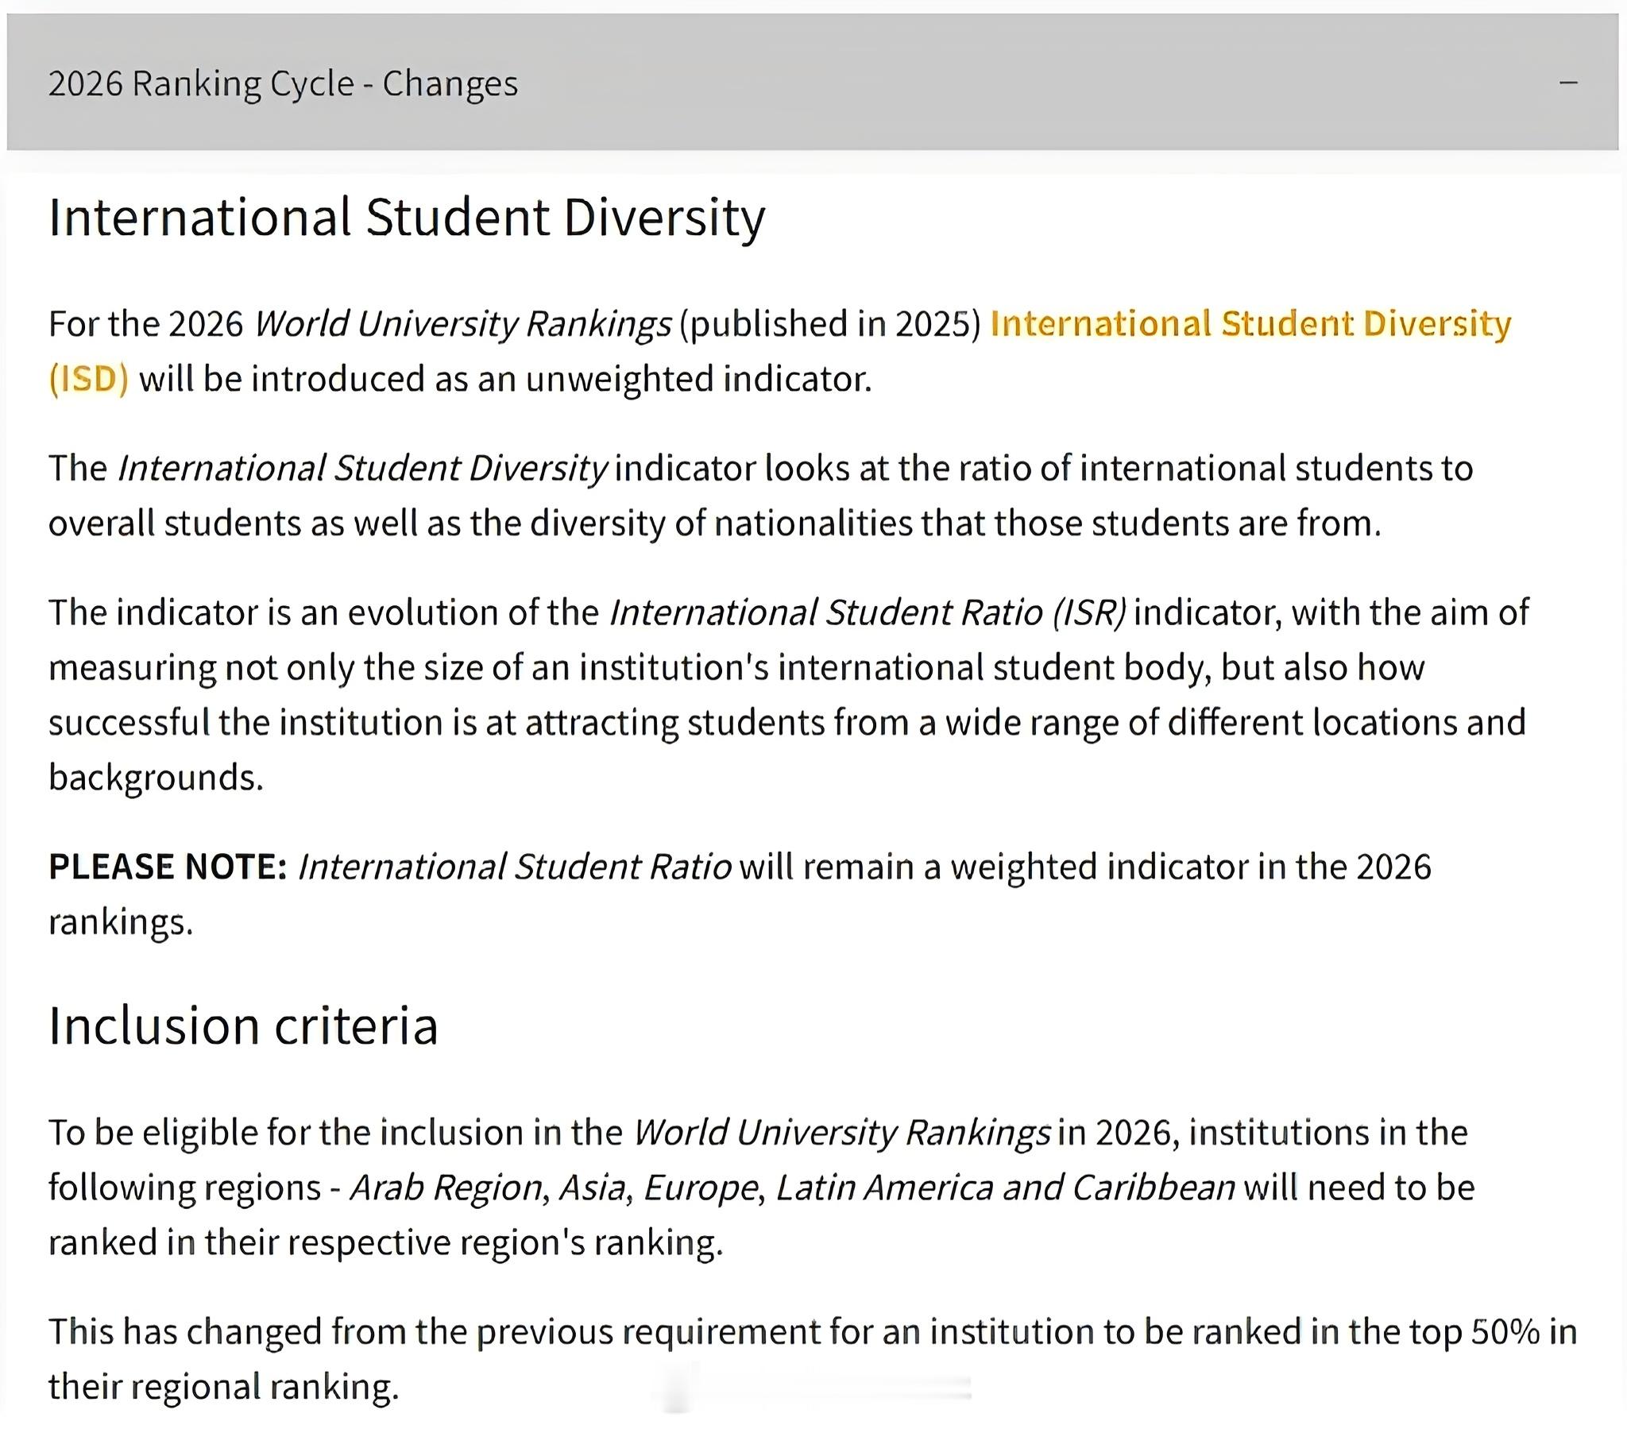Click italic International Student Diversity in second paragraph

(362, 468)
